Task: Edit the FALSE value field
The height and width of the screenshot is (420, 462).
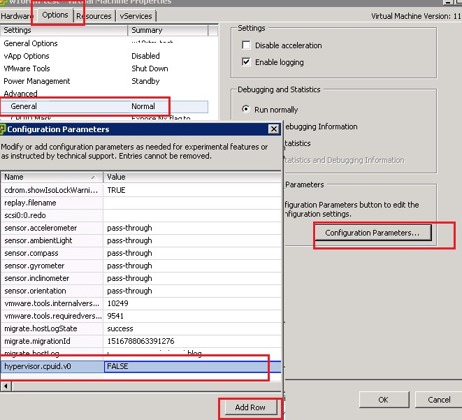Action: click(192, 366)
